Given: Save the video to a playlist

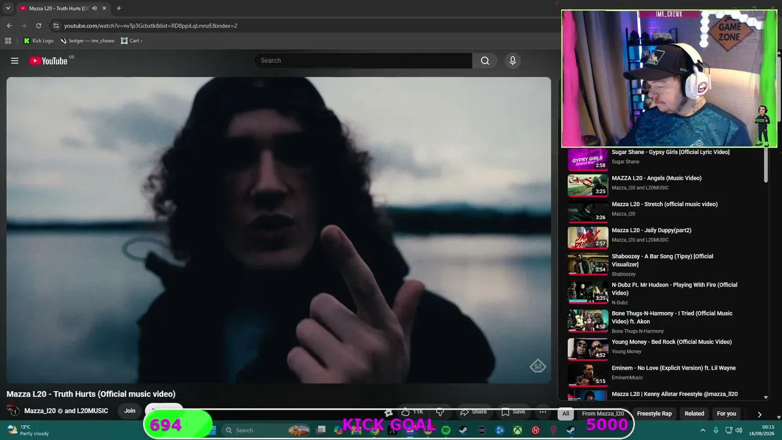Looking at the screenshot, I should 513,412.
